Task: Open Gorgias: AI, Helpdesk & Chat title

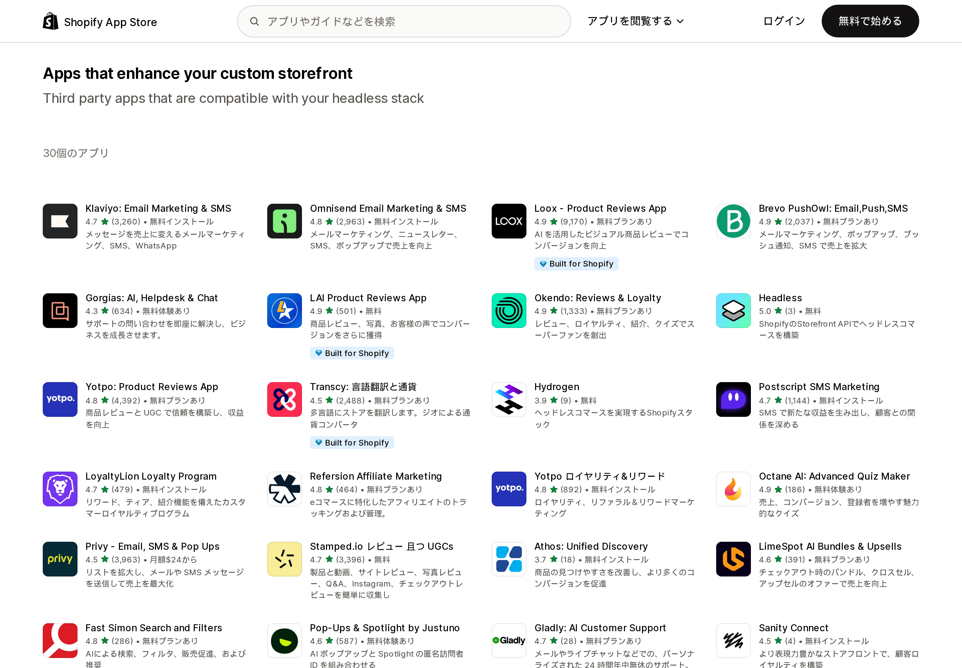Action: point(152,298)
